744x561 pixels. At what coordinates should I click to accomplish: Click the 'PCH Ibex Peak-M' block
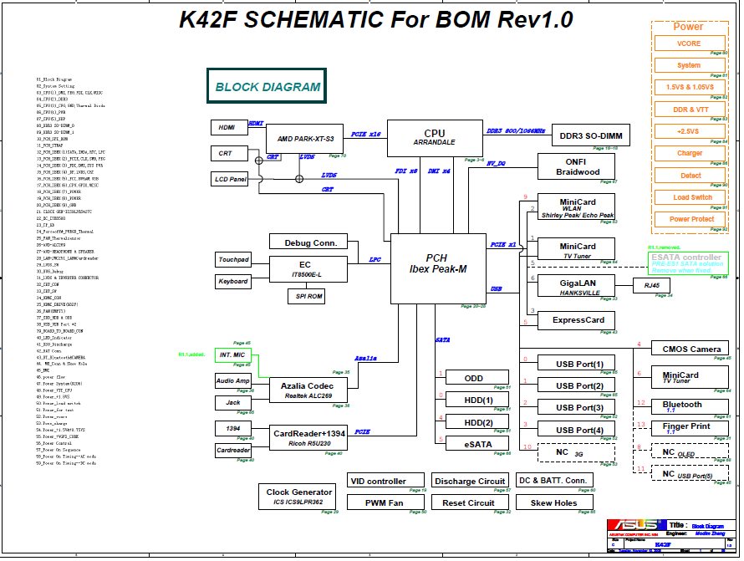438,268
